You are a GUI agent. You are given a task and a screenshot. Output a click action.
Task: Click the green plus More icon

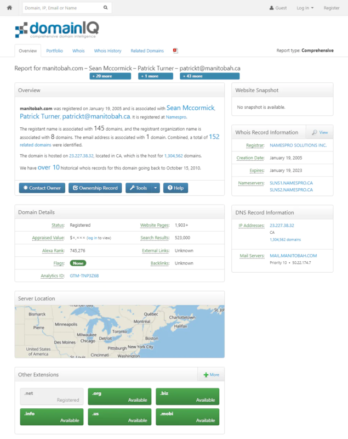click(x=206, y=375)
